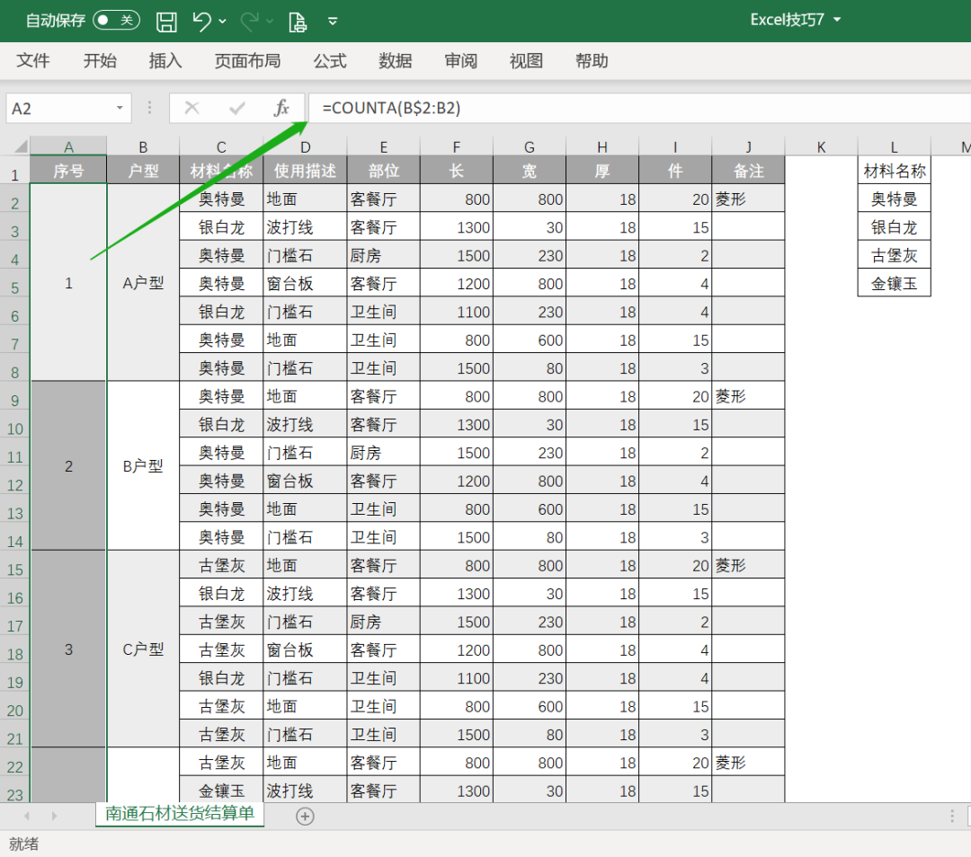Click the Save icon in title bar
The height and width of the screenshot is (857, 971).
[x=166, y=21]
